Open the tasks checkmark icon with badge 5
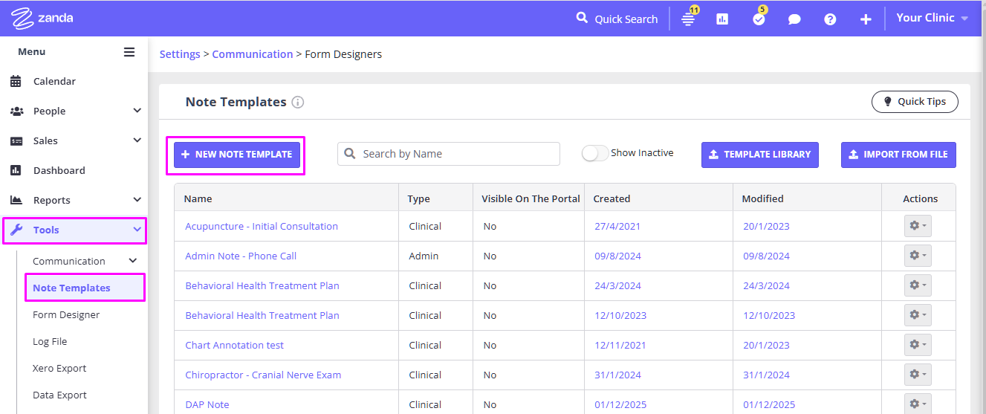This screenshot has width=986, height=414. pyautogui.click(x=758, y=19)
